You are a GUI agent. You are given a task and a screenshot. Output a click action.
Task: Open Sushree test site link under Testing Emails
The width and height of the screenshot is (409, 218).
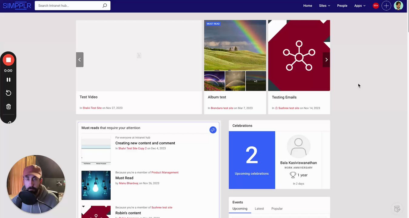[x=289, y=108]
